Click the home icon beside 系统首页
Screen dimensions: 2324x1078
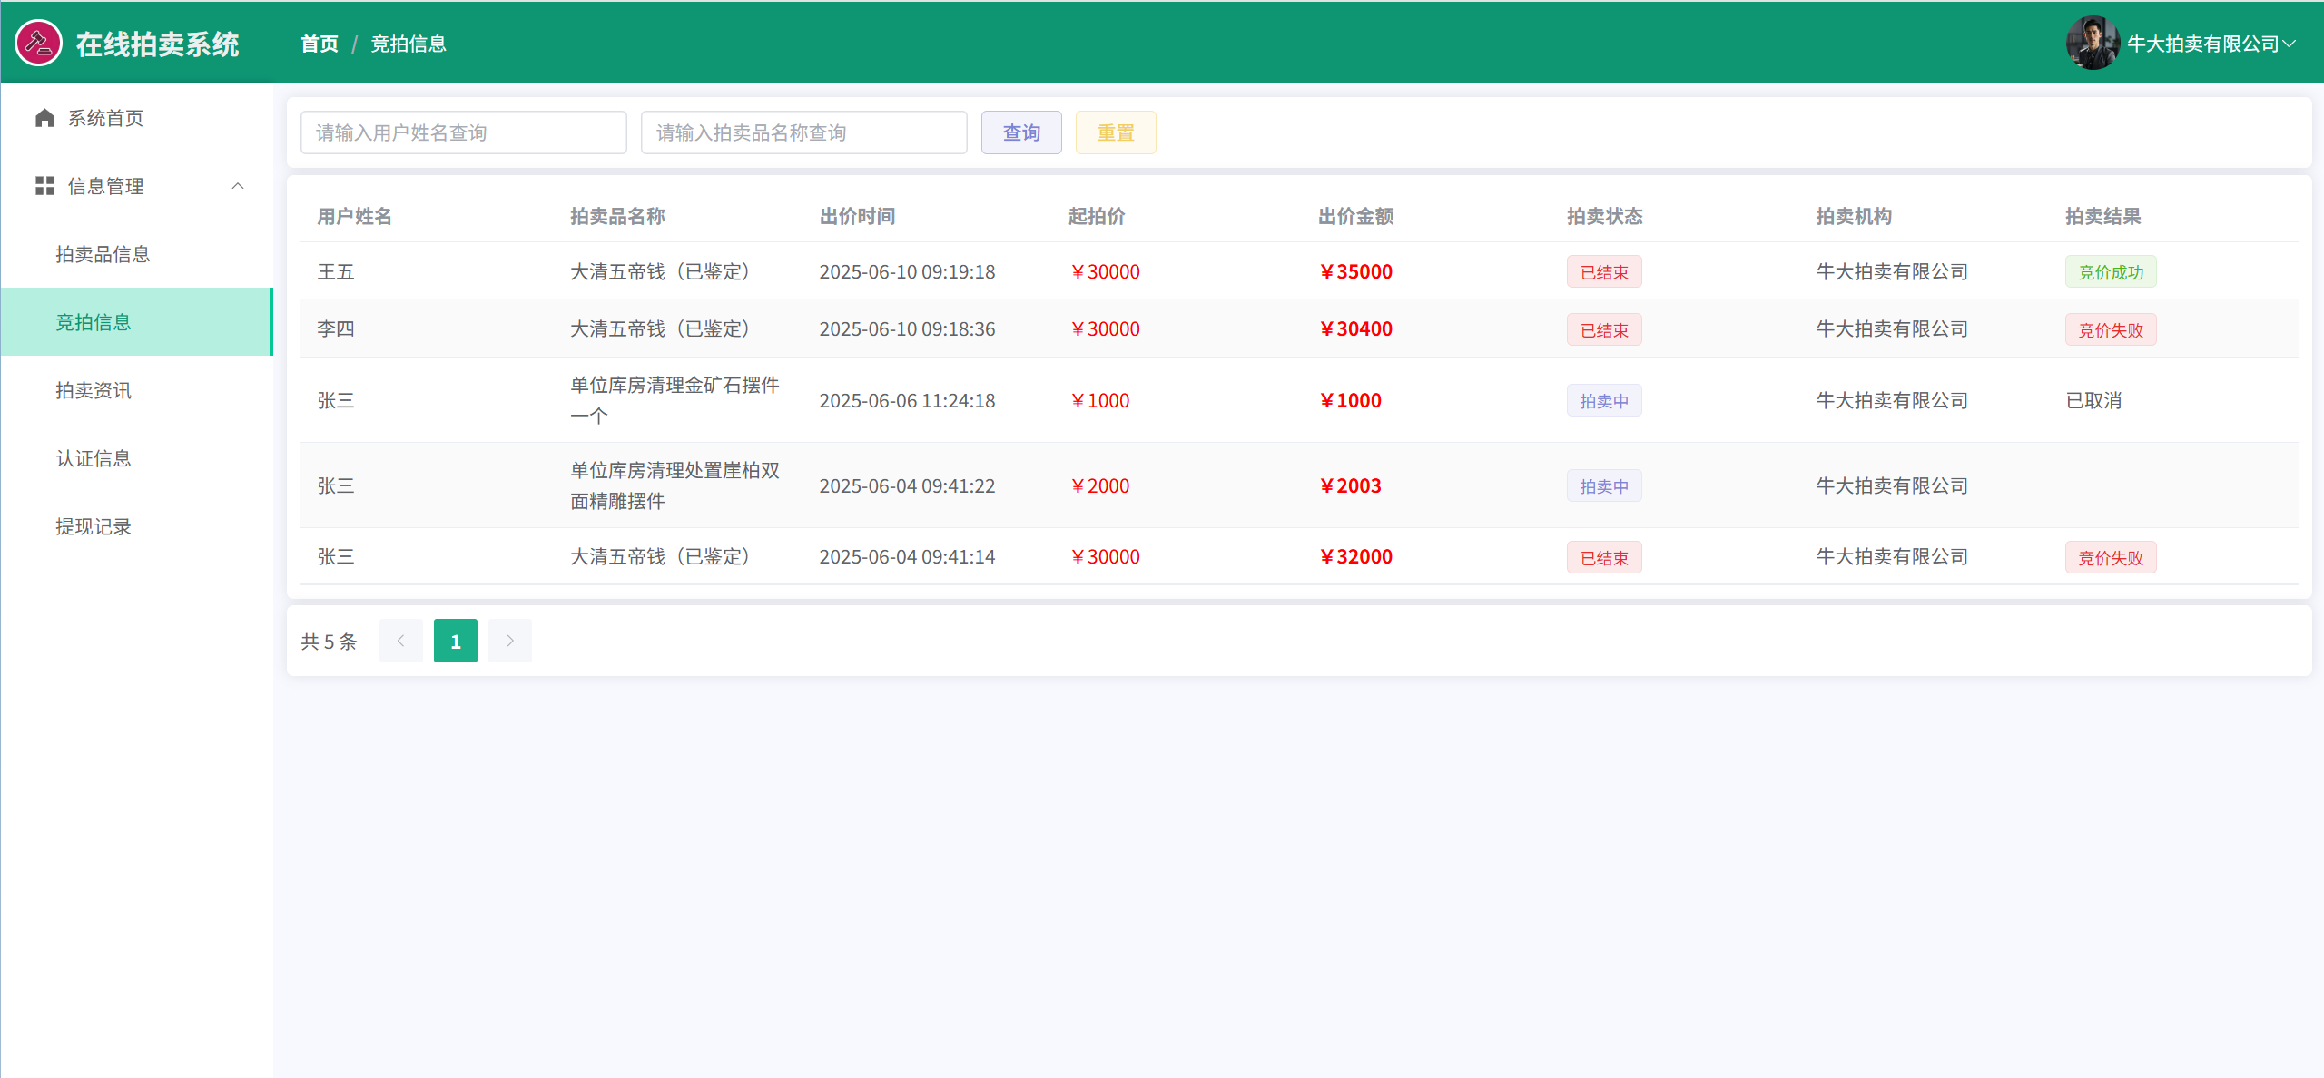44,118
